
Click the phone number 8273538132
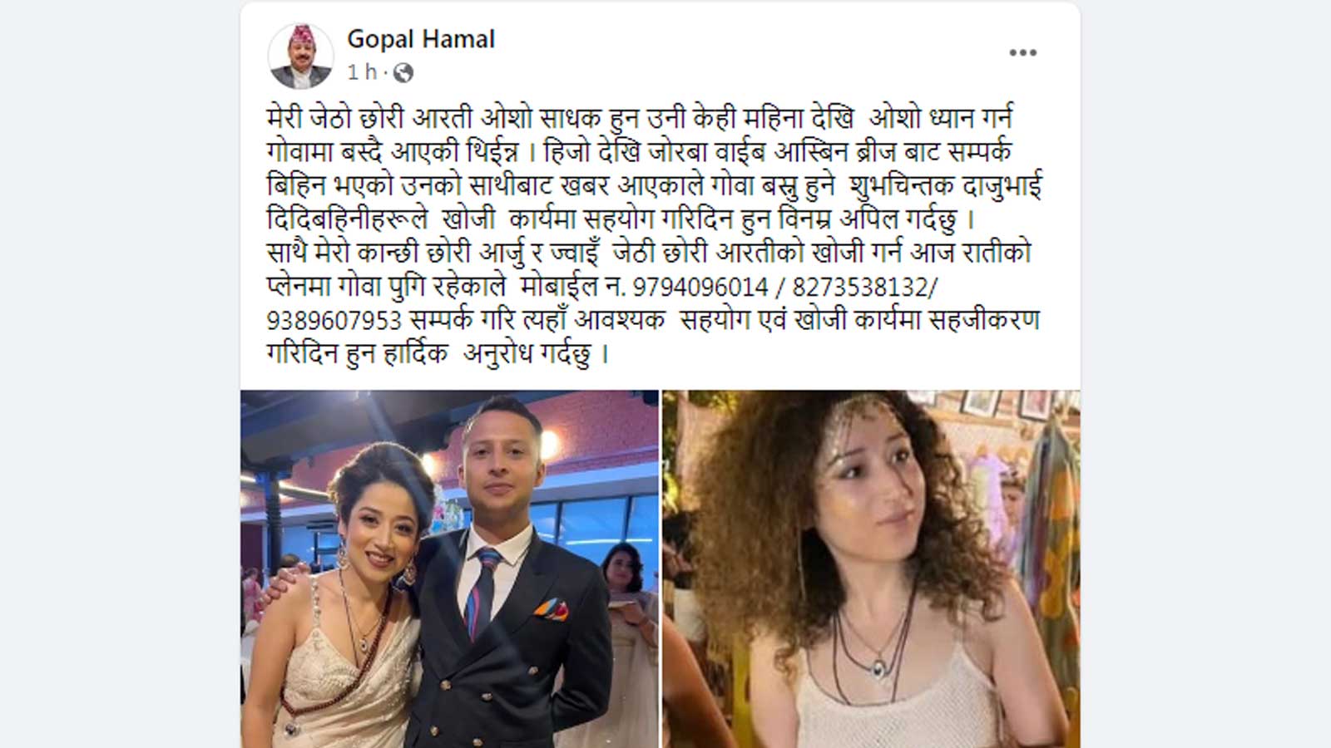859,288
